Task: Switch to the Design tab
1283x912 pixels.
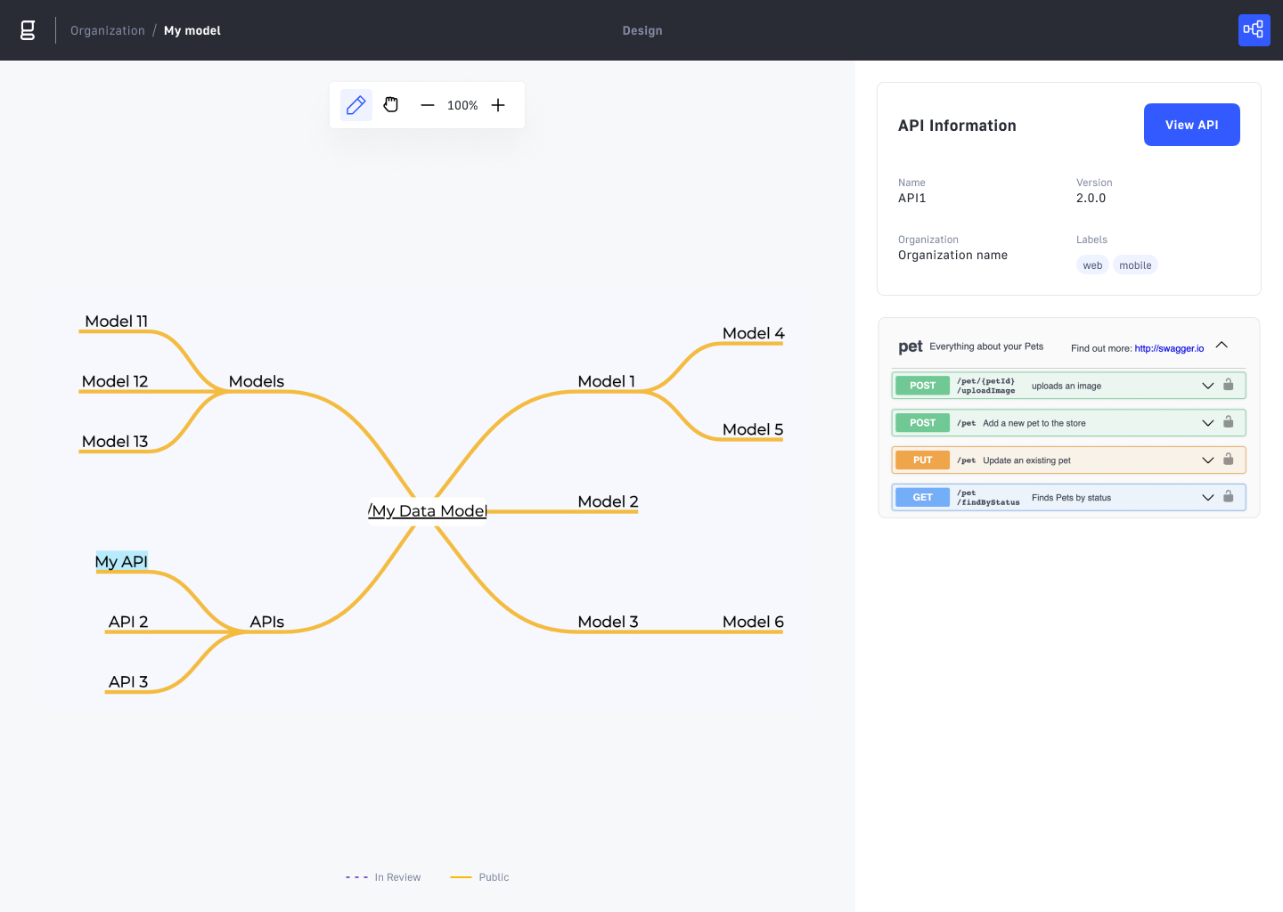Action: point(642,29)
